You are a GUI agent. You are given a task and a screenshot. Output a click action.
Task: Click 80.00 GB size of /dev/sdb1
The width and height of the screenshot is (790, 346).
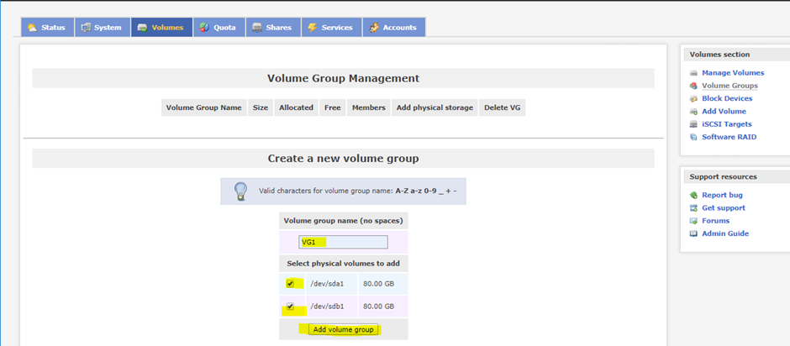click(x=379, y=307)
